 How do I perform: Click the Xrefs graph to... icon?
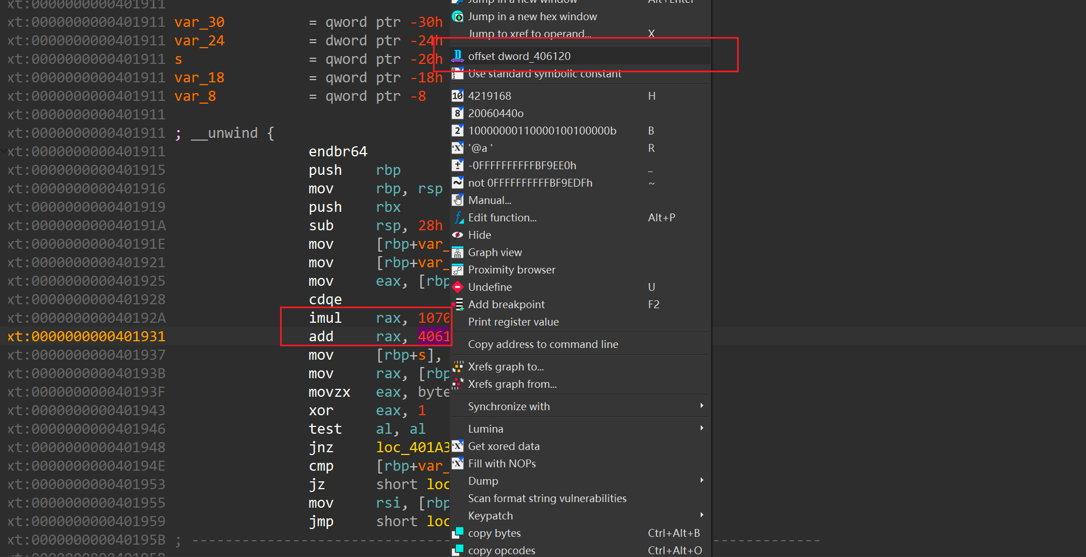coord(458,366)
